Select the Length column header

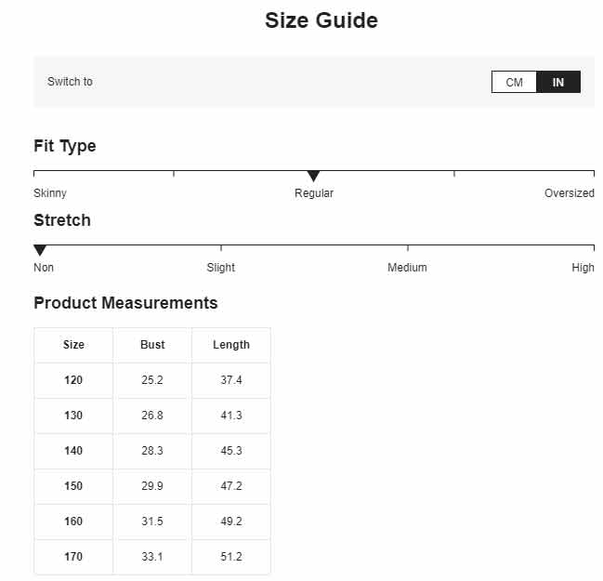pyautogui.click(x=231, y=344)
